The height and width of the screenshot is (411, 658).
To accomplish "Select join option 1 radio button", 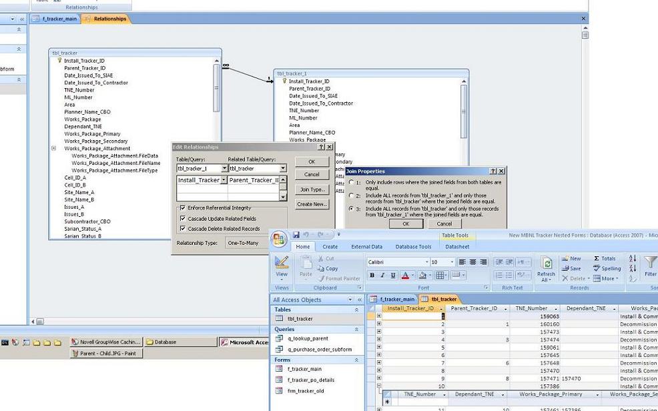I will click(352, 182).
